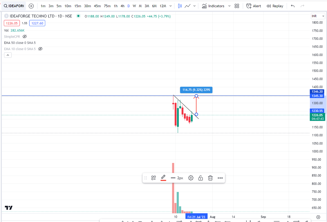The width and height of the screenshot is (327, 222).
Task: Grab the floating drawing toolbar drag handle
Action: point(146,178)
